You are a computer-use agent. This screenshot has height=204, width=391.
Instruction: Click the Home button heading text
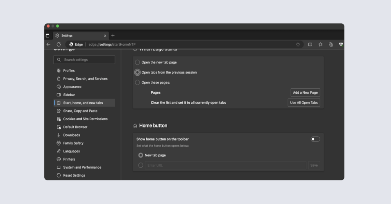click(153, 126)
